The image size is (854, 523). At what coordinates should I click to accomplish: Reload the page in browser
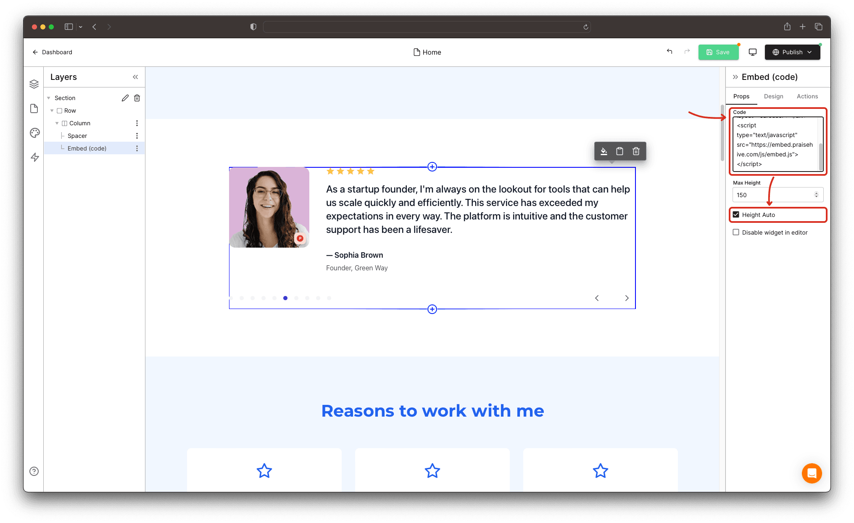[x=586, y=27]
